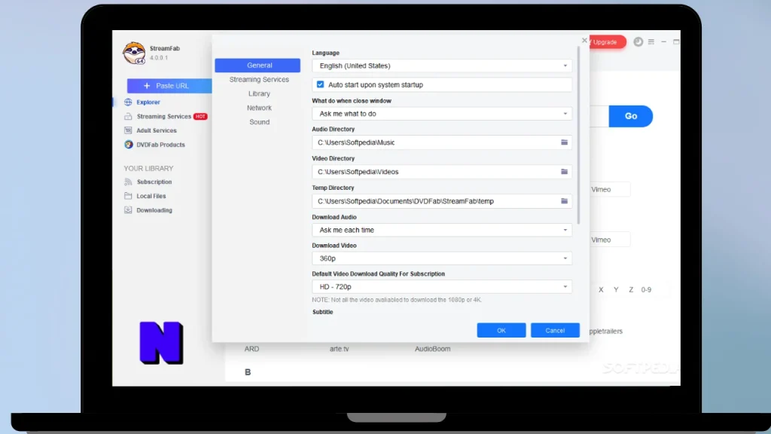Image resolution: width=771 pixels, height=434 pixels.
Task: Click the Downloading icon in library
Action: (128, 210)
